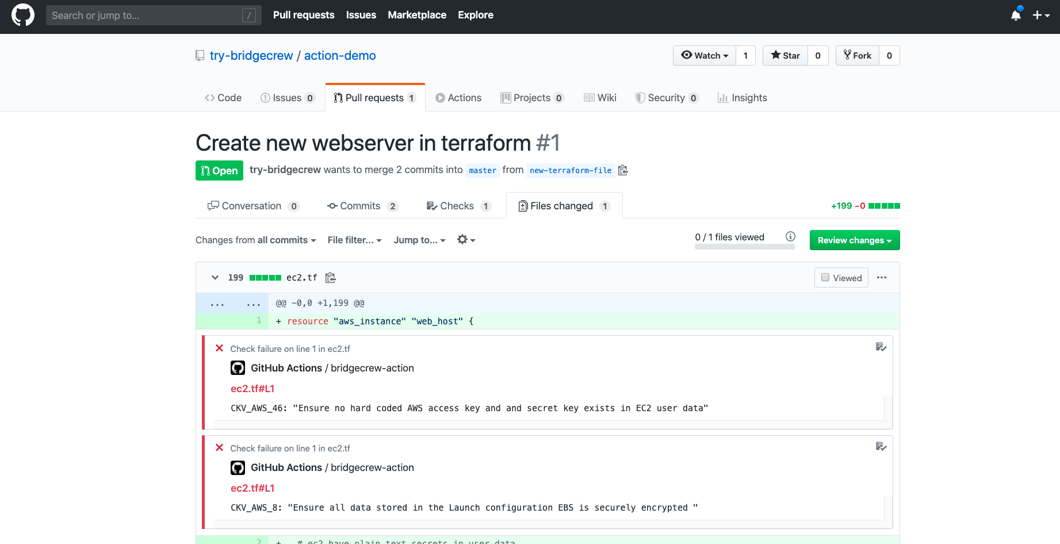
Task: Open the Review changes dropdown
Action: point(855,240)
